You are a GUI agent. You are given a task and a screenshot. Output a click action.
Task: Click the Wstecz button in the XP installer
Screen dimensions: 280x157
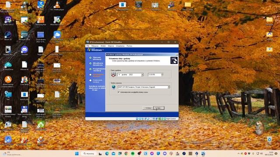148,108
